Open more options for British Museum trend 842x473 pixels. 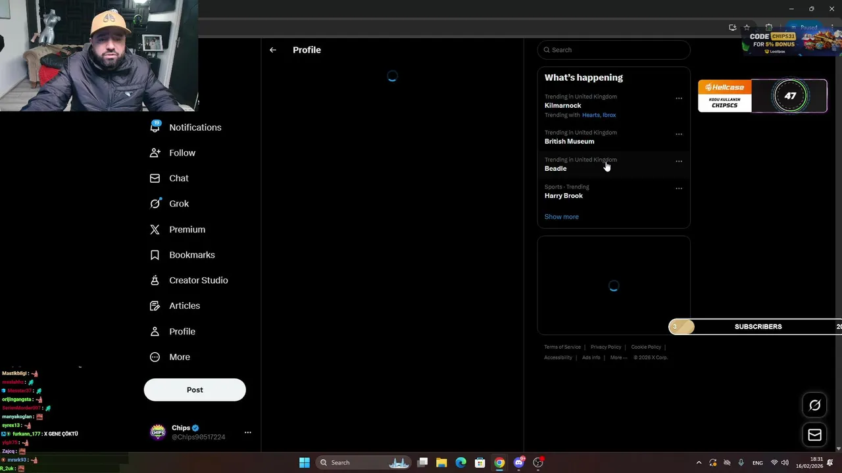click(679, 134)
